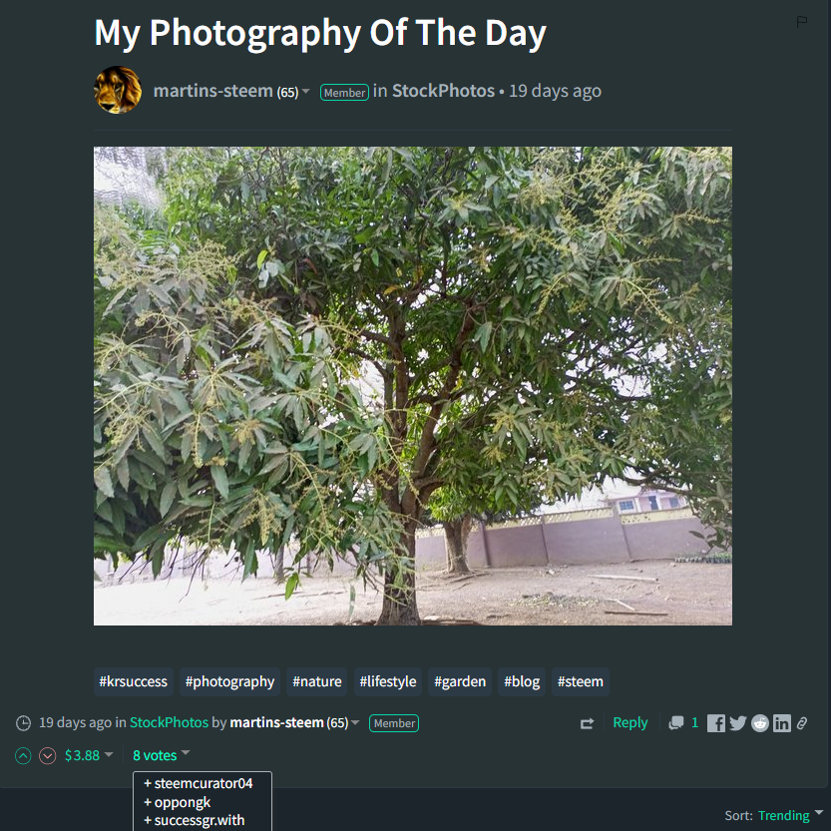Select steemcurator04 in voters list
Screen dimensions: 831x831
(199, 783)
